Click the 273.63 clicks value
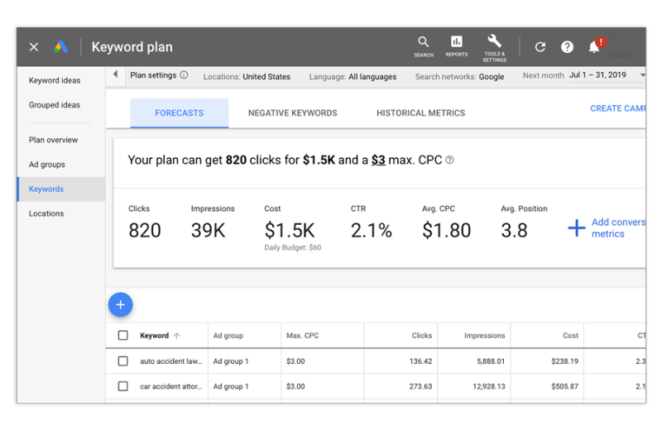 (420, 386)
